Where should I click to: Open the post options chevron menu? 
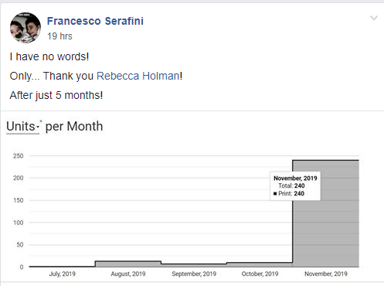click(374, 18)
